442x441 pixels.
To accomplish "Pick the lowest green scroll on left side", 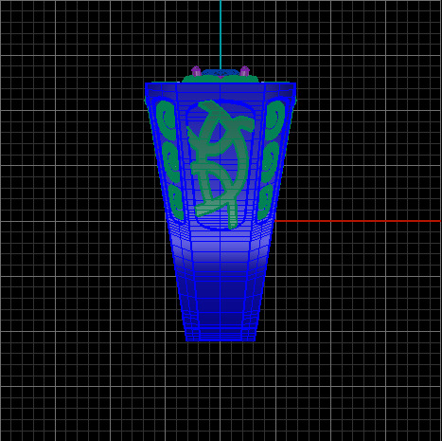I will click(176, 202).
